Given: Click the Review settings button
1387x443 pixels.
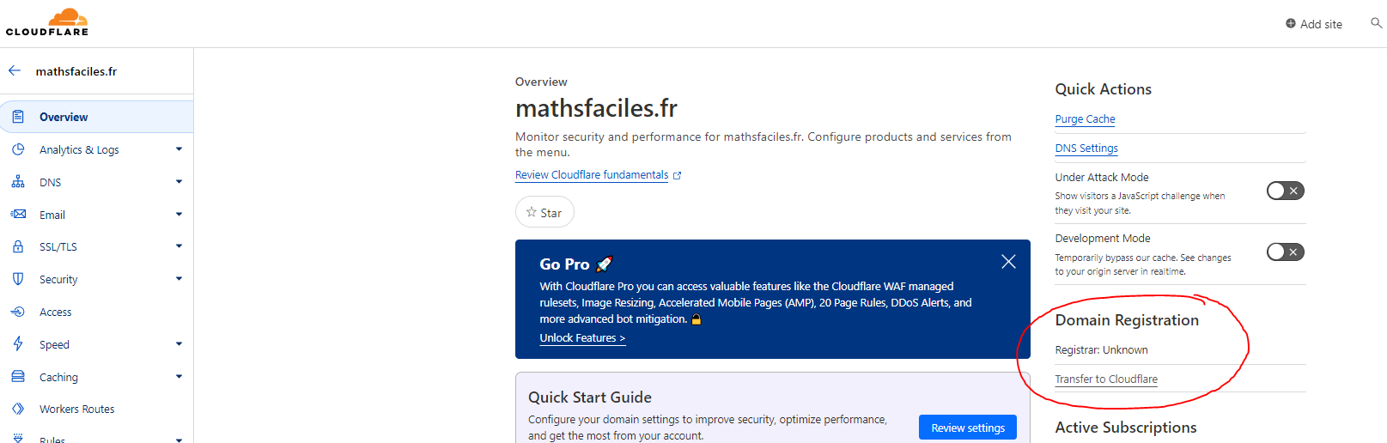Looking at the screenshot, I should 967,428.
